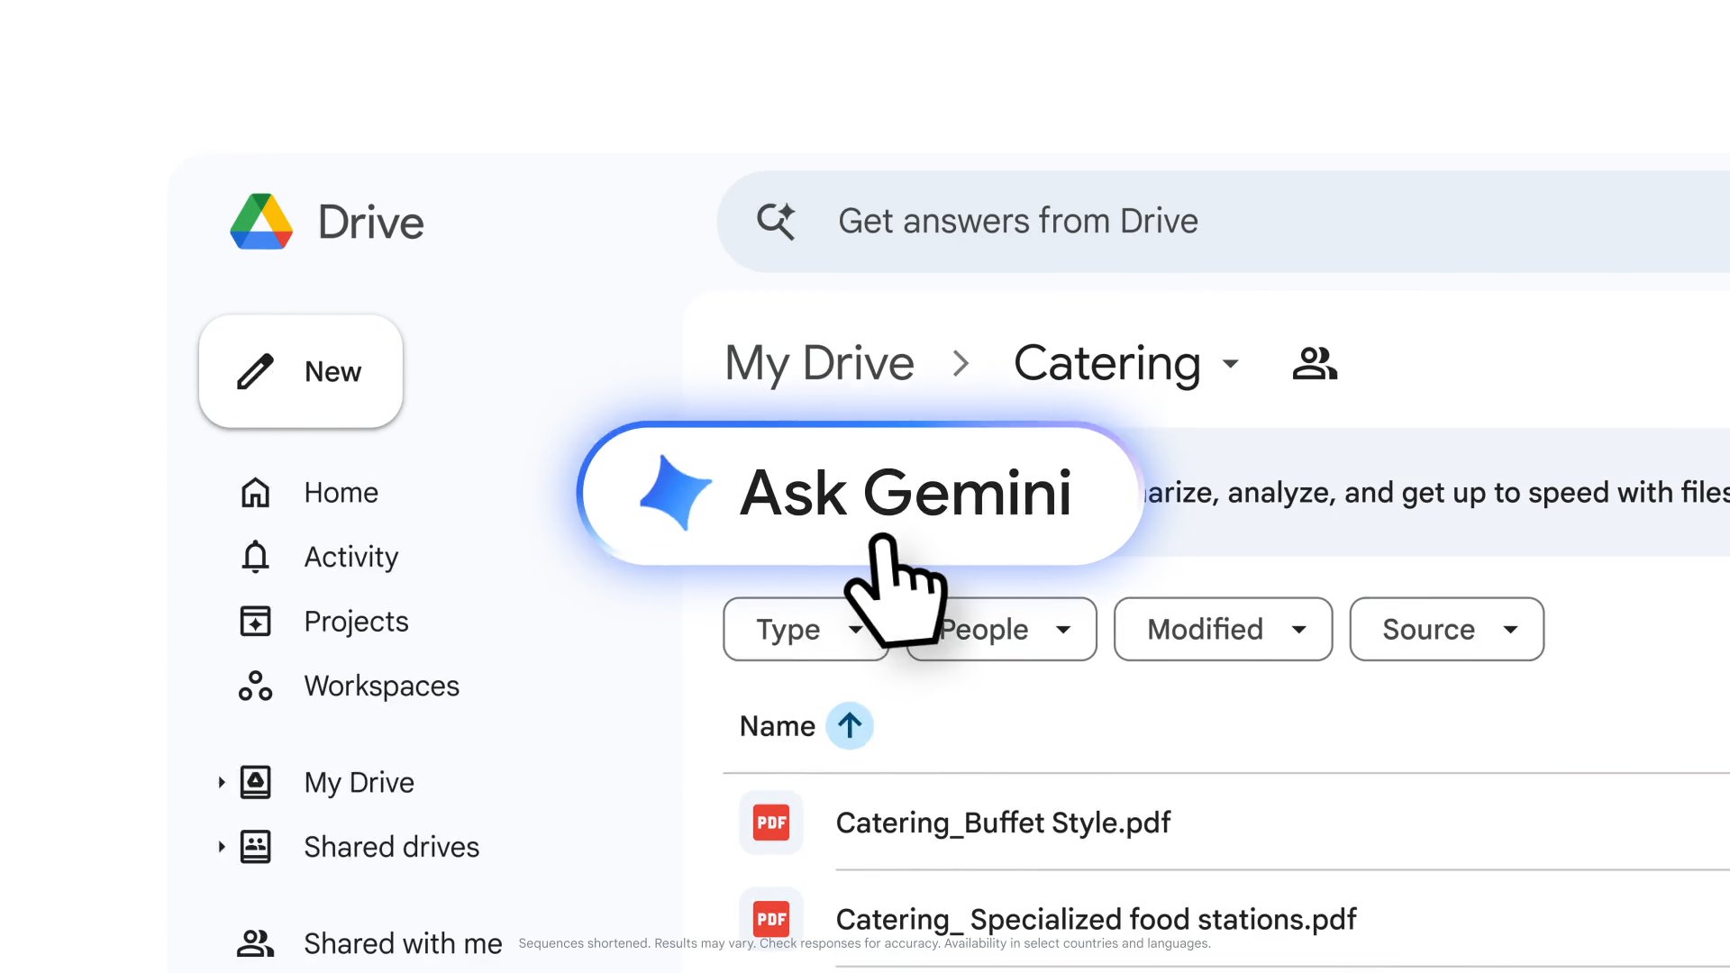Go to My Drive in the breadcrumb

(819, 364)
